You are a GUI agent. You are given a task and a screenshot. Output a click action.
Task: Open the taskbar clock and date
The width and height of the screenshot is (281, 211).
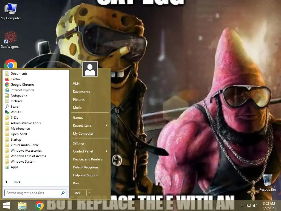(x=269, y=206)
